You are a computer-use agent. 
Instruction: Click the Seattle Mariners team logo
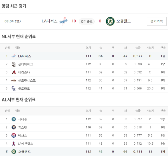tap(13, 119)
